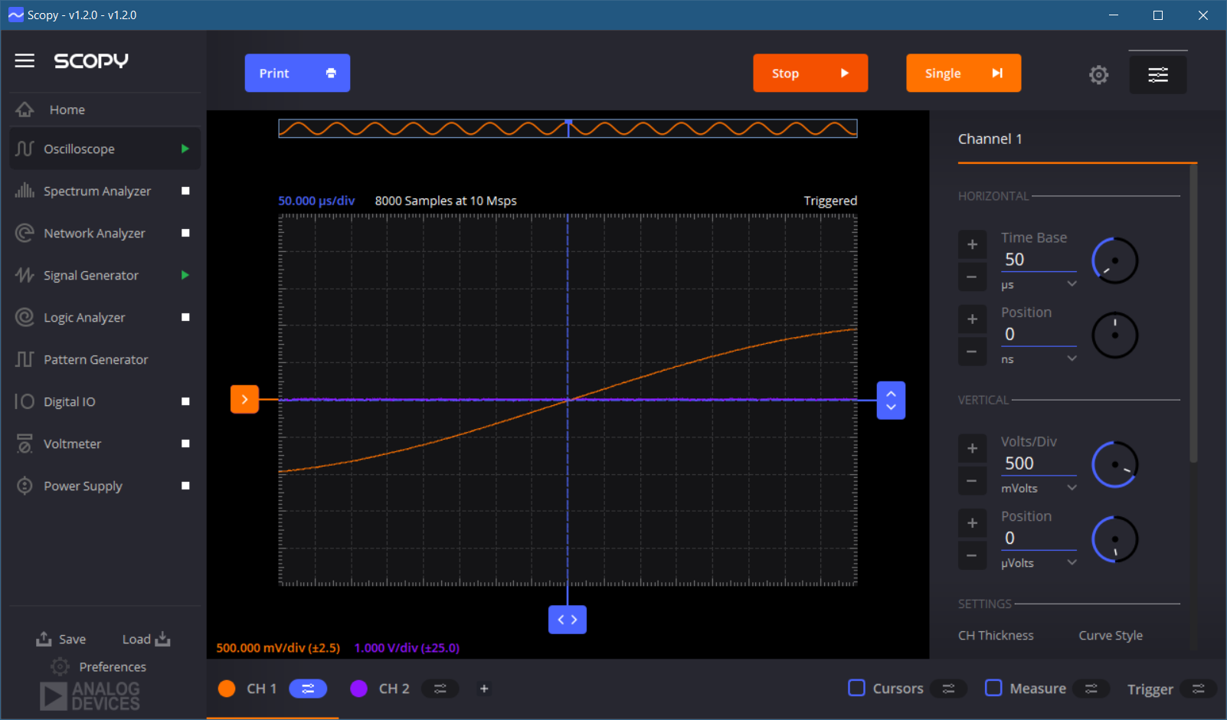This screenshot has width=1227, height=720.
Task: Open the Pattern Generator instrument
Action: [96, 359]
